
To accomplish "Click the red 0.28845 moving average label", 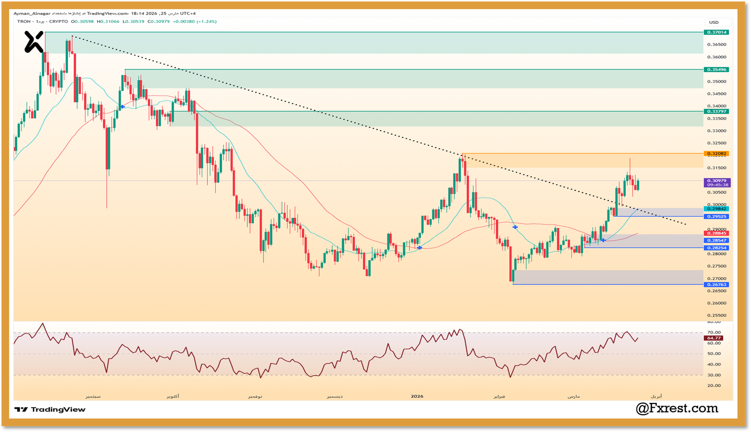I will (x=717, y=233).
